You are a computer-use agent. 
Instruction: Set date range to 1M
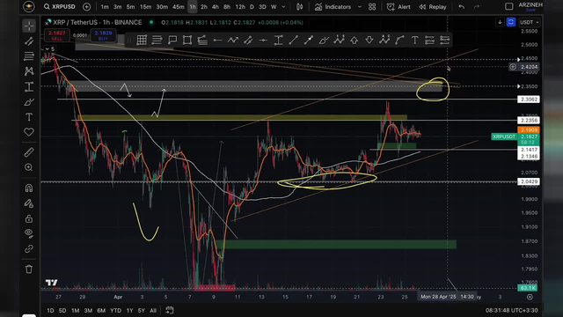(x=75, y=310)
